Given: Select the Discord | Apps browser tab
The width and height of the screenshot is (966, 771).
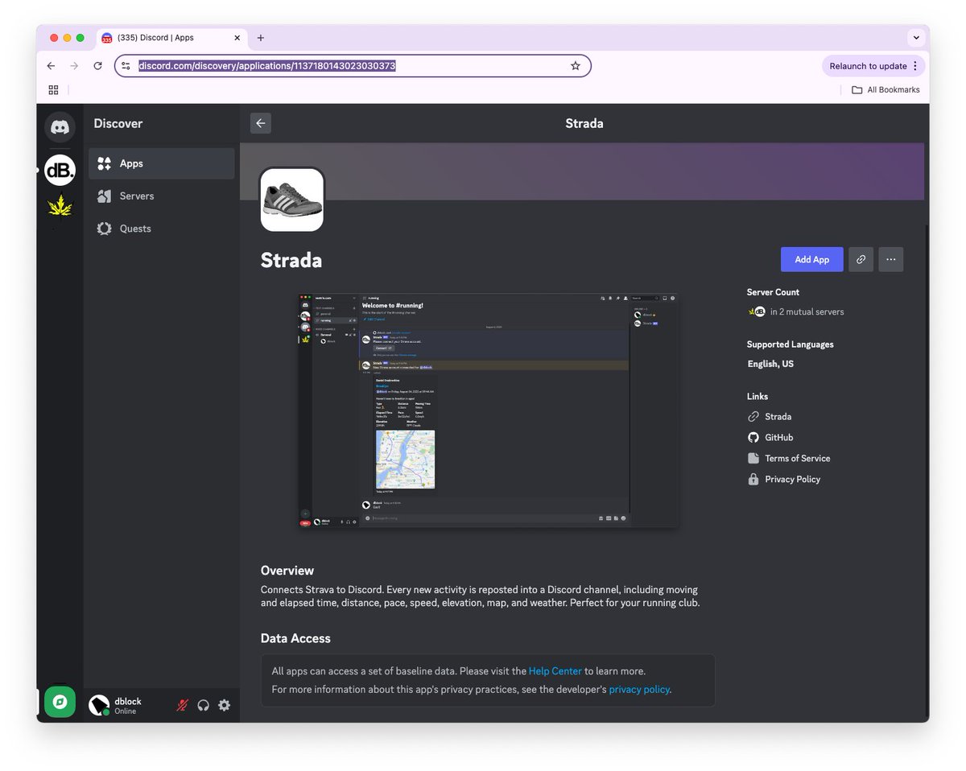Looking at the screenshot, I should [x=172, y=38].
